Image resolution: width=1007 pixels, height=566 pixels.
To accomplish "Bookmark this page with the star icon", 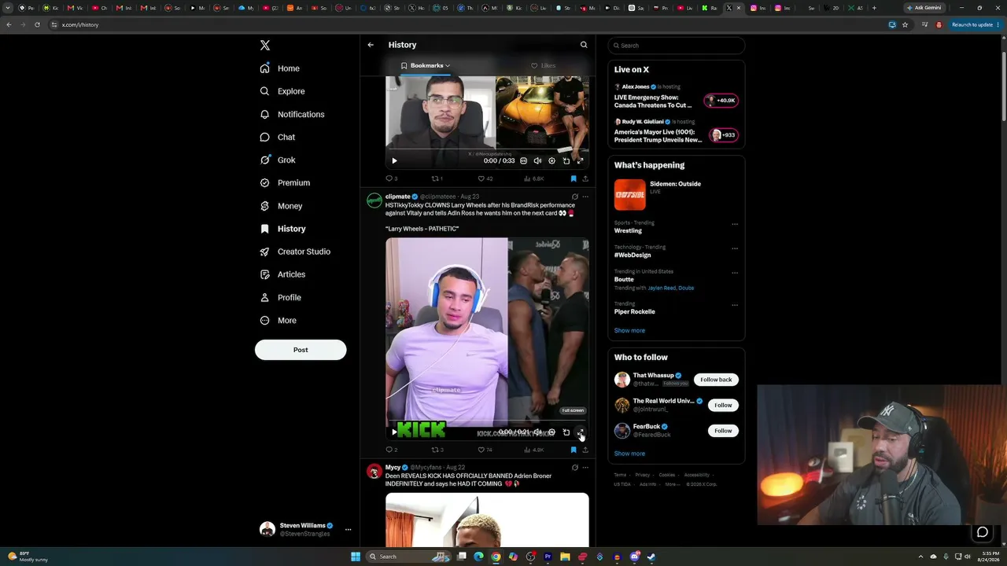I will tap(905, 24).
